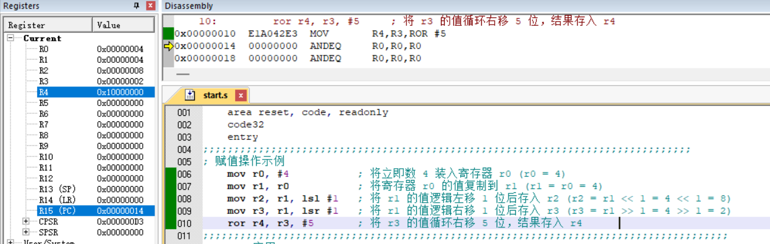
Task: Click R3 value 0x00000002
Action: [x=120, y=81]
